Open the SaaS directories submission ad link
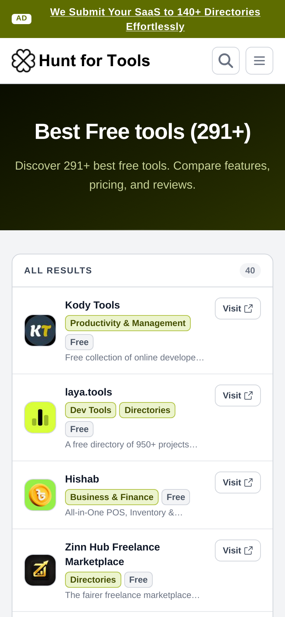285x617 pixels. point(155,19)
